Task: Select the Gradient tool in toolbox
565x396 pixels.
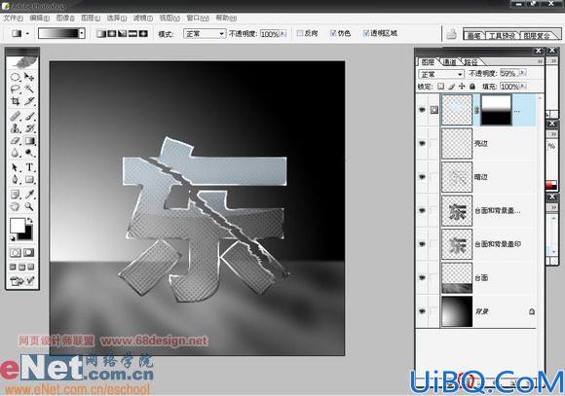Action: tap(29, 141)
